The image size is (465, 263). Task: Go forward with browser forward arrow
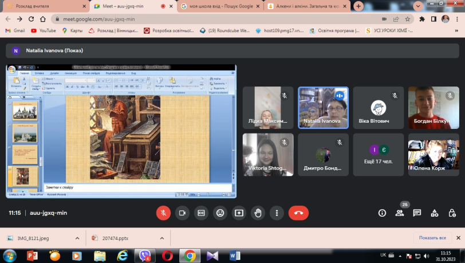point(19,19)
